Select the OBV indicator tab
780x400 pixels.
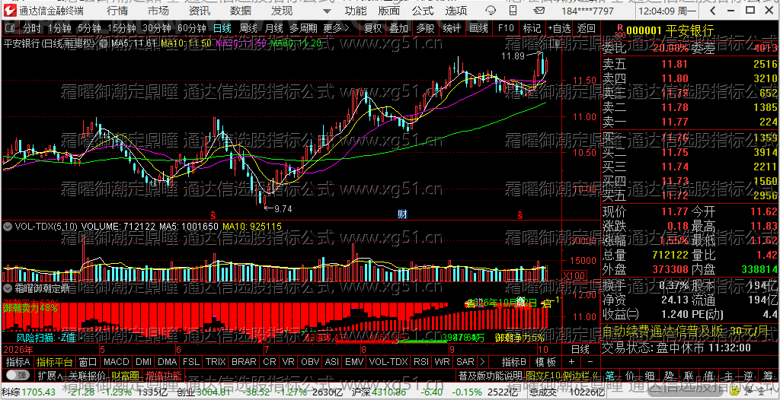tap(310, 362)
